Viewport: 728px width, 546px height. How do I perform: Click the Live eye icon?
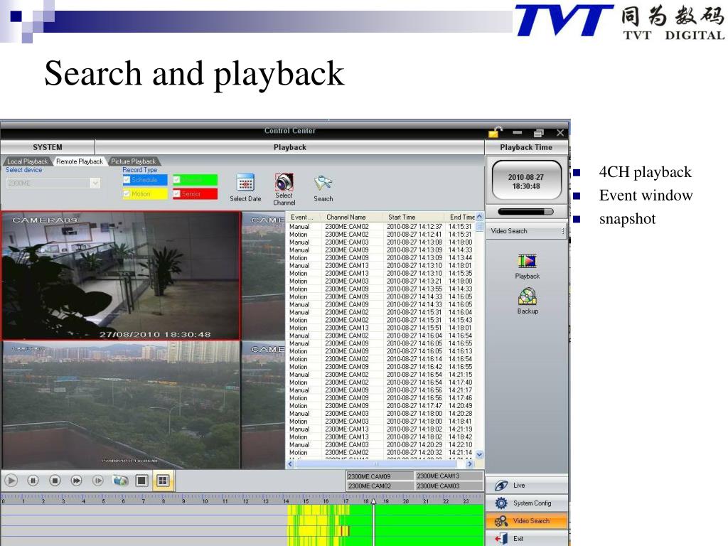(x=501, y=486)
